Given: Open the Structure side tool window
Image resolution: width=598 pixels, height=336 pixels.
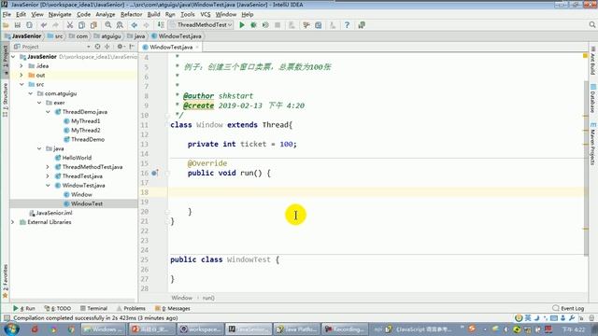Looking at the screenshot, I should coord(5,100).
